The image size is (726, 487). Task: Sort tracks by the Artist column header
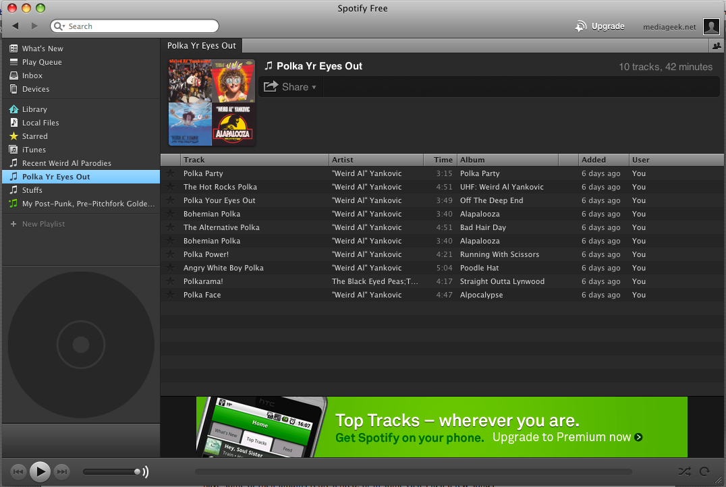tap(376, 160)
